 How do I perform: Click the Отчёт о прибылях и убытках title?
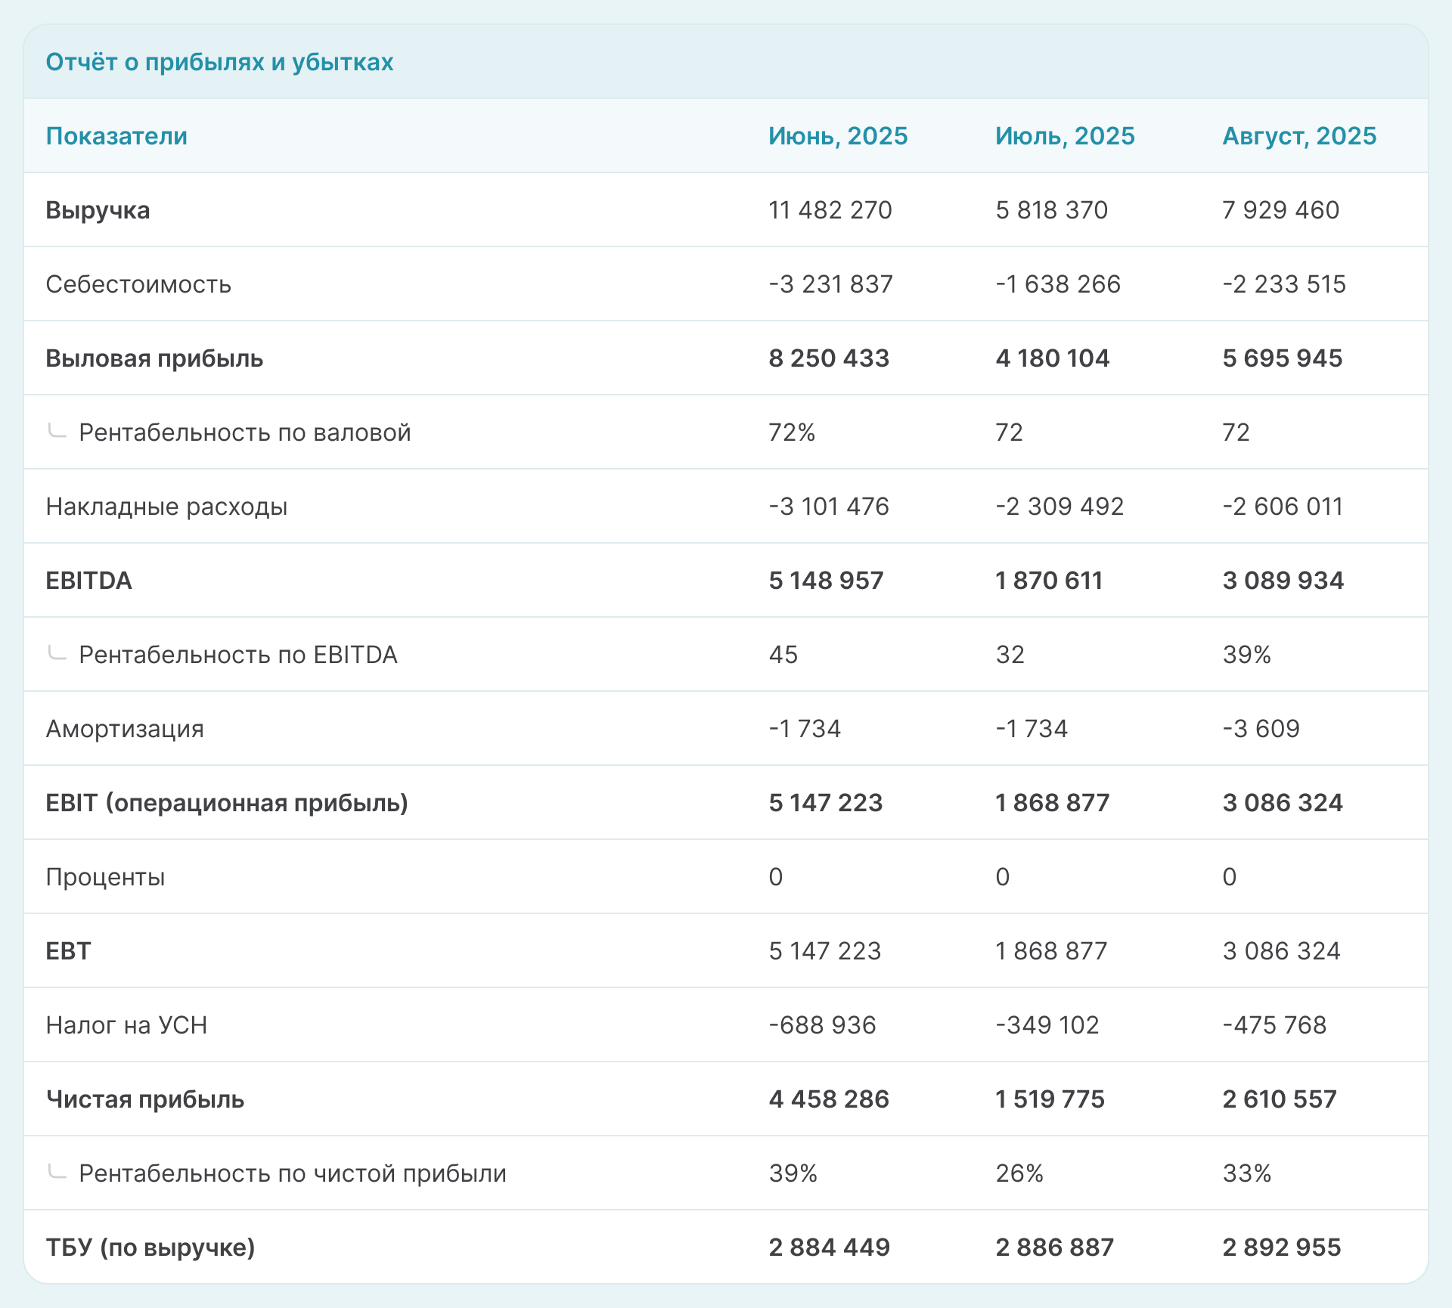coord(219,62)
